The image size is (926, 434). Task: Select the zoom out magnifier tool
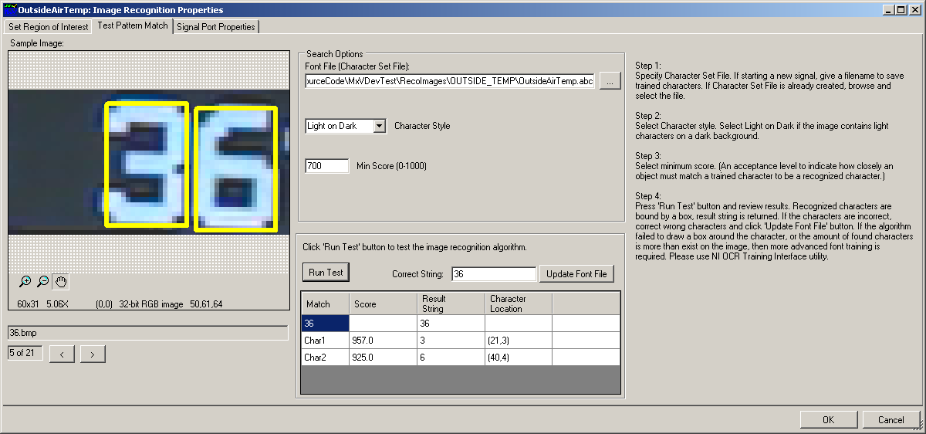[43, 282]
